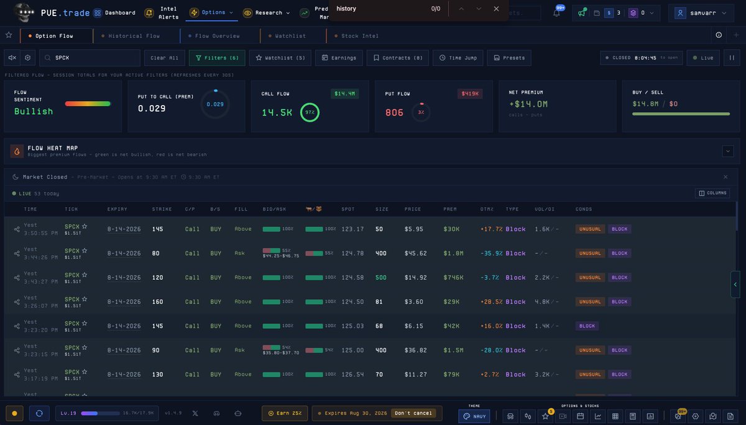Image resolution: width=746 pixels, height=425 pixels.
Task: Click the favorite star left of Option Flow tab
Action: [9, 35]
